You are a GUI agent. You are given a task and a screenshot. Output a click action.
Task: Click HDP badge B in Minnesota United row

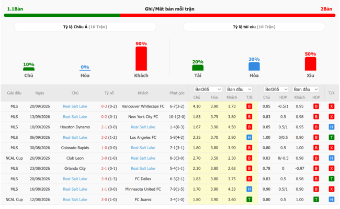tap(316, 189)
